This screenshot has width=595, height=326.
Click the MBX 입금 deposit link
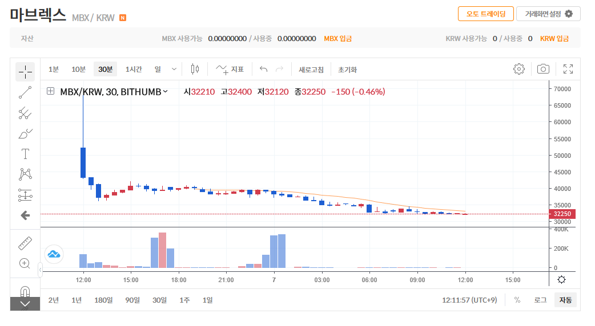coord(337,39)
